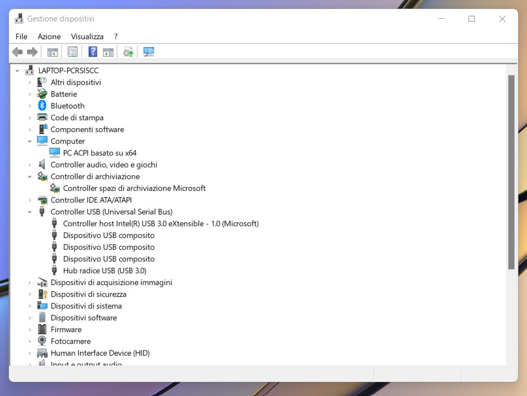
Task: Click the Controller USB plug icon
Action: click(42, 211)
